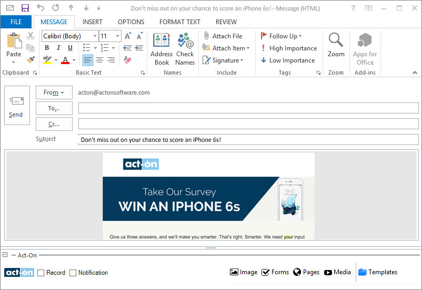Clear all formatting with eraser icon

tap(127, 59)
